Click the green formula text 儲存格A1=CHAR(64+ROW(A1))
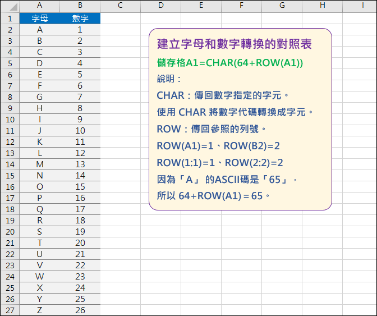Image resolution: width=377 pixels, height=316 pixels. [230, 63]
